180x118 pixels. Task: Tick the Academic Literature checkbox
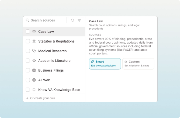click(28, 61)
